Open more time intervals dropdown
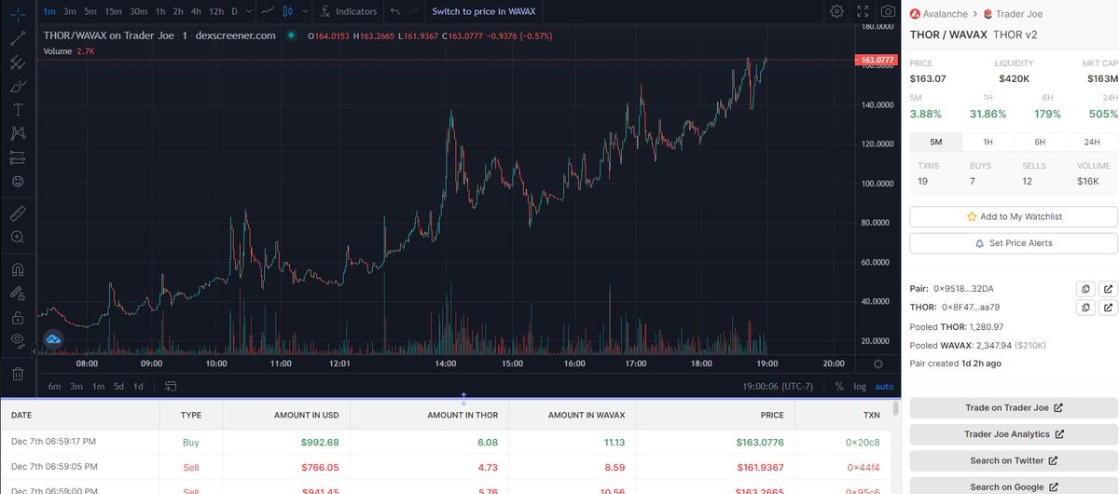This screenshot has width=1119, height=494. (x=249, y=11)
